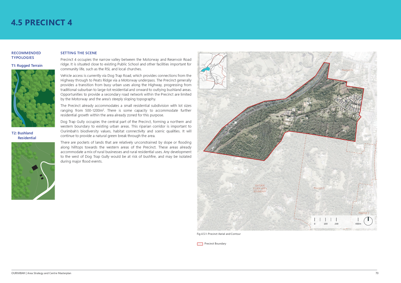Click the cyan highlighted precinct in inset map
The width and height of the screenshot is (401, 283).
(205, 69)
